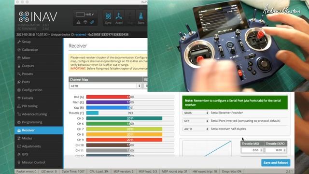Click the gear icon beside Configuration

[19, 90]
